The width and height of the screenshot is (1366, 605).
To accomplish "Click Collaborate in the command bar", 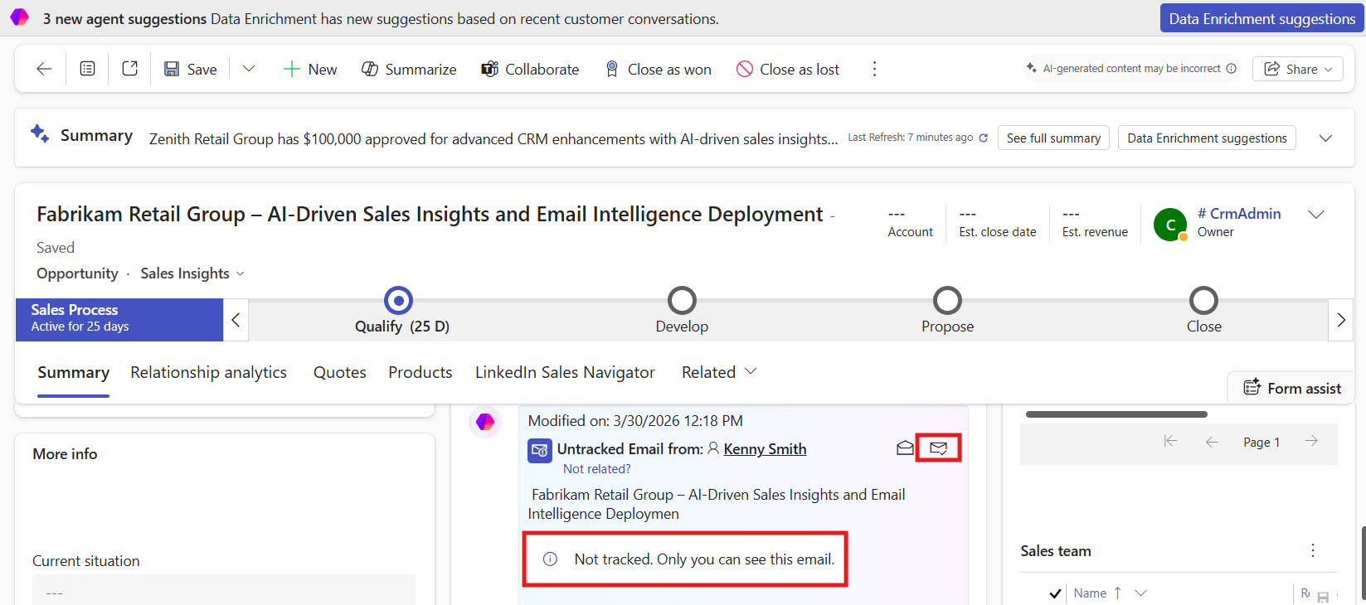I will tap(530, 69).
